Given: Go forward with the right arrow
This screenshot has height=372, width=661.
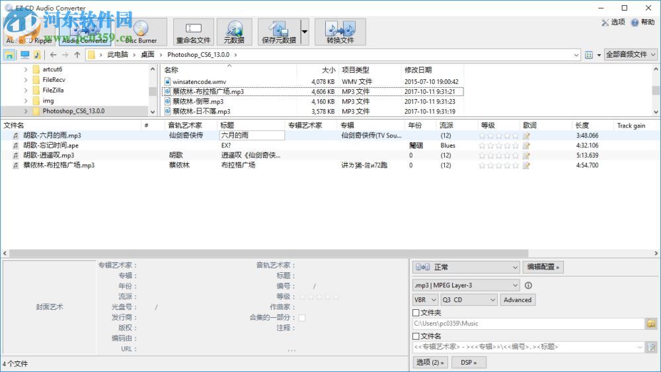Looking at the screenshot, I should (x=65, y=55).
